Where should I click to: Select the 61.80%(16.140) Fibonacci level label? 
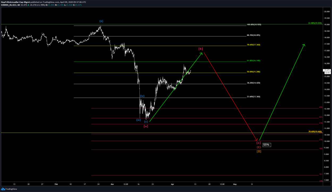click(253, 61)
